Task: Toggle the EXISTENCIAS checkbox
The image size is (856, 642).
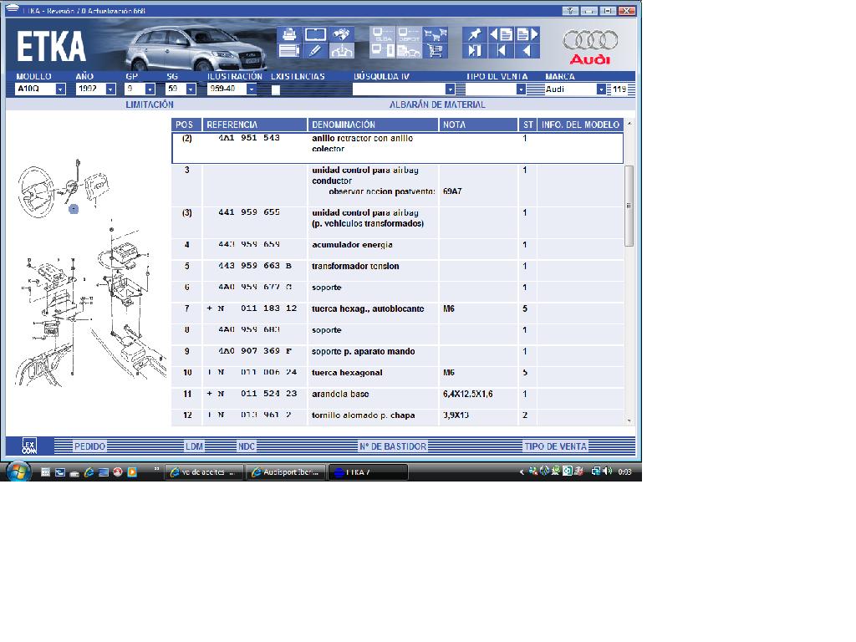Action: click(276, 90)
